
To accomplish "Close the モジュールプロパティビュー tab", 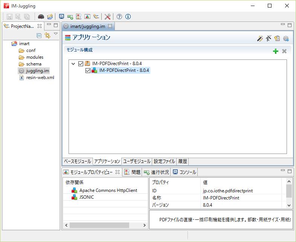I will click(x=117, y=172).
